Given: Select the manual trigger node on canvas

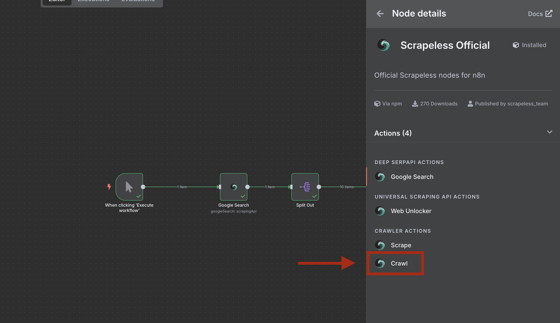Looking at the screenshot, I should (129, 187).
